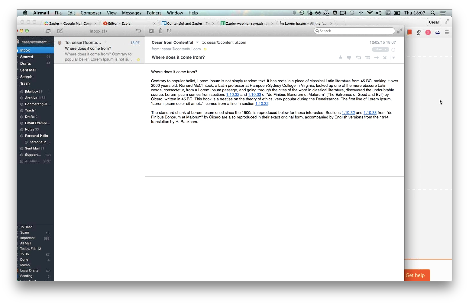
Task: Select the To Read smart folder
Action: [x=35, y=227]
